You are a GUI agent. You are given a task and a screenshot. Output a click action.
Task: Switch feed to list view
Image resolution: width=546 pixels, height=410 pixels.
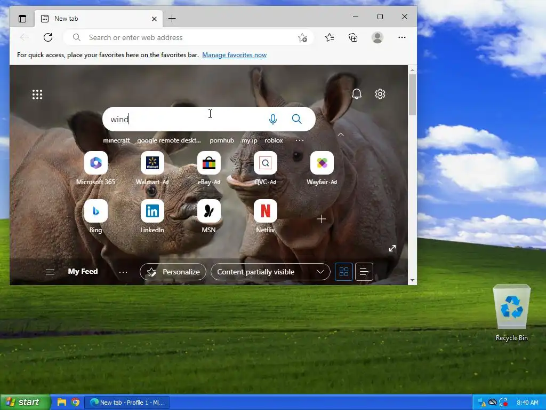[364, 272]
